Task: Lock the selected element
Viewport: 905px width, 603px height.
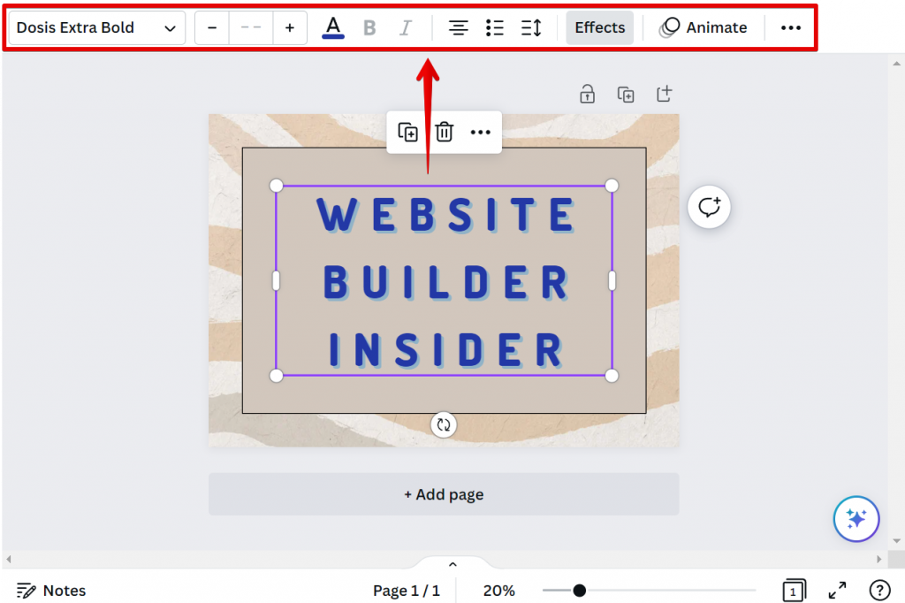Action: click(587, 94)
